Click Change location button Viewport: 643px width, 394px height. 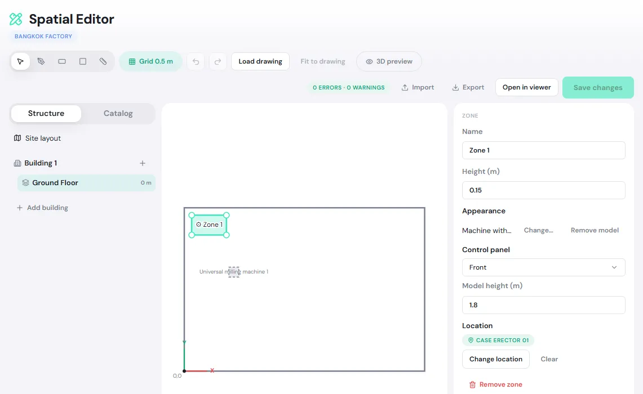496,359
